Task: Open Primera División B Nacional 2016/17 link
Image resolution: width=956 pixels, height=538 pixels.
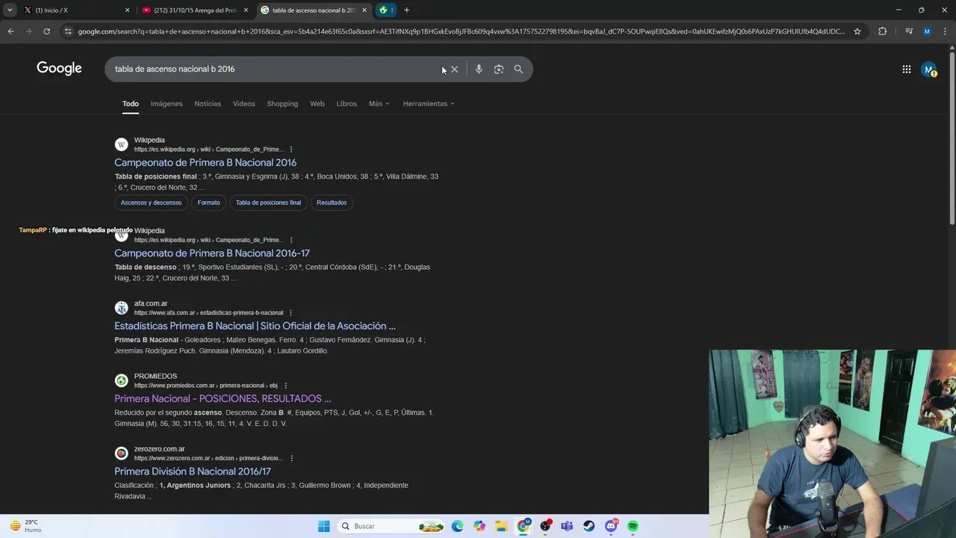Action: tap(193, 471)
